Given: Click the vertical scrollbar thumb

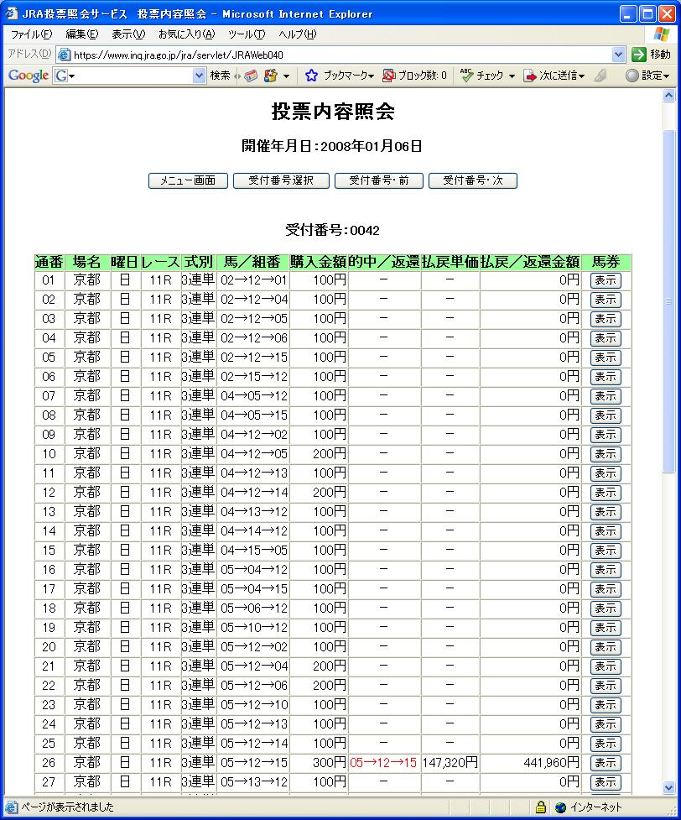Looking at the screenshot, I should point(669,301).
